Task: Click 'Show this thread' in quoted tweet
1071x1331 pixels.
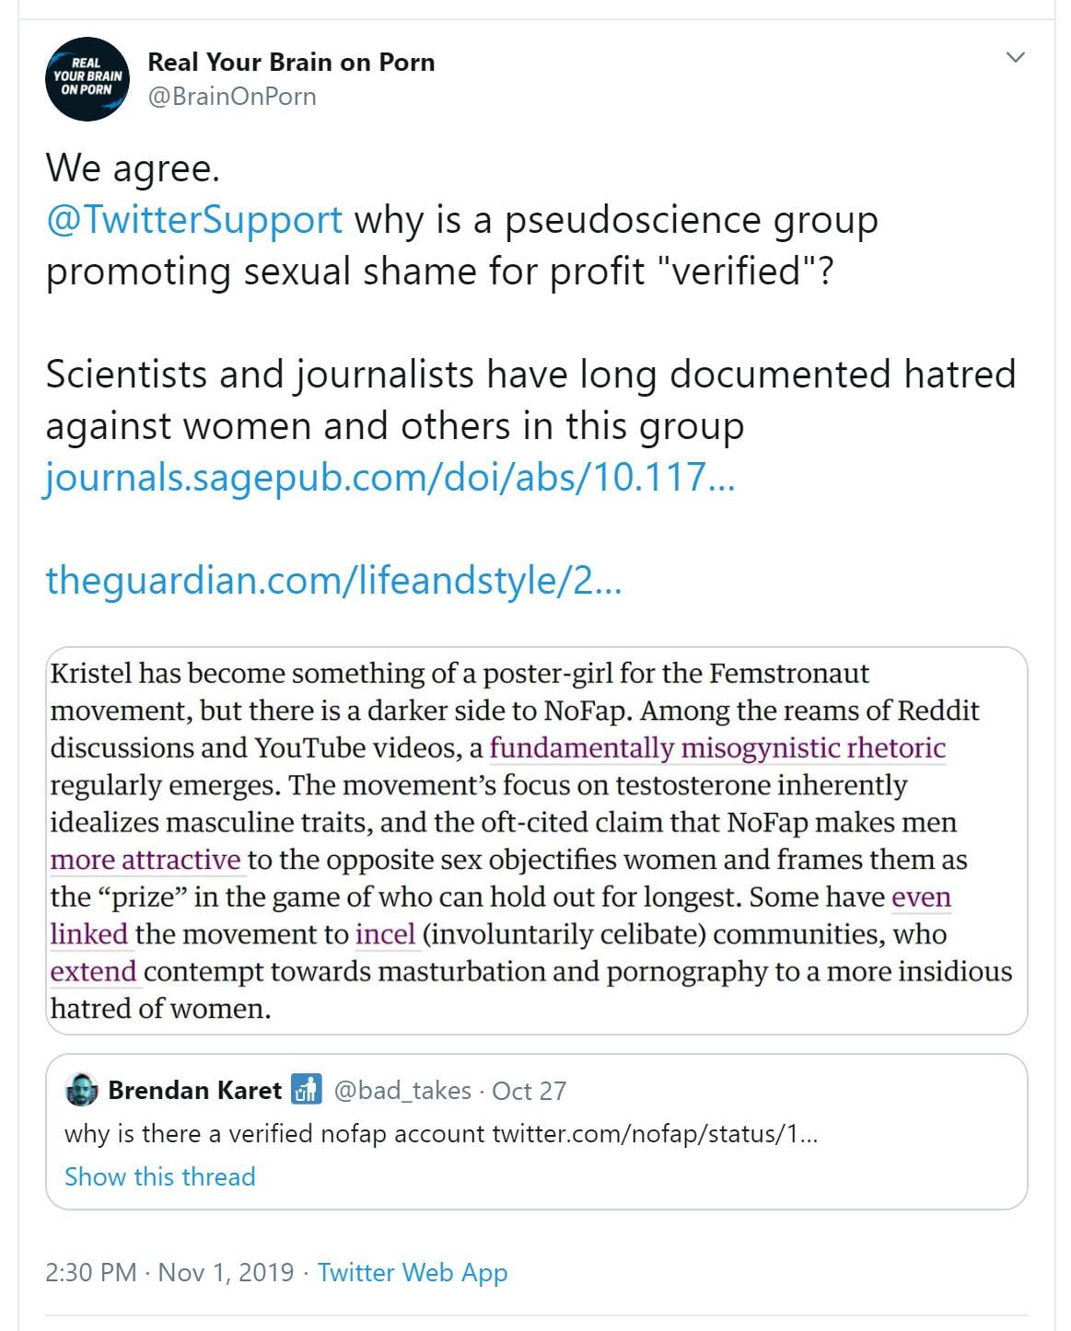Action: click(x=160, y=1176)
